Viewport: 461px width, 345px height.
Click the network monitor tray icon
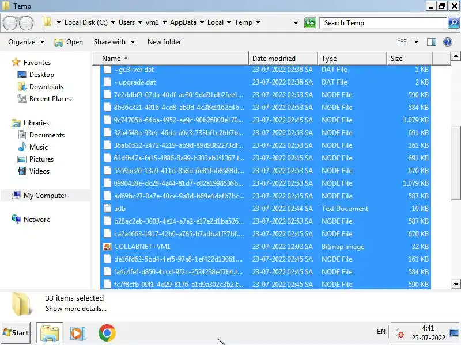(455, 333)
